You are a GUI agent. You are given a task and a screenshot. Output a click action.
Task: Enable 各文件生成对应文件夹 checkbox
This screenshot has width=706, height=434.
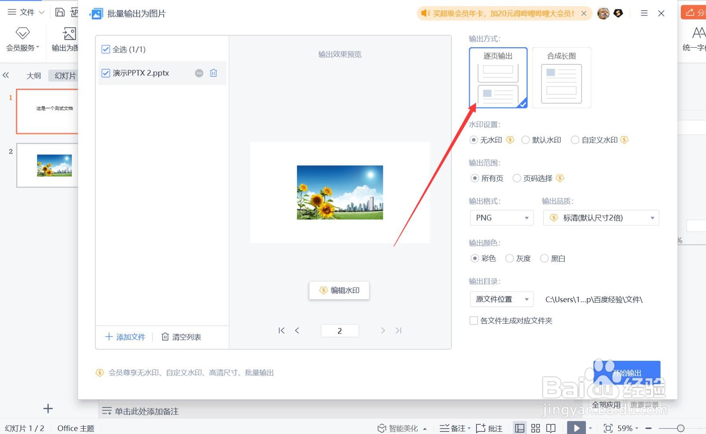point(474,321)
